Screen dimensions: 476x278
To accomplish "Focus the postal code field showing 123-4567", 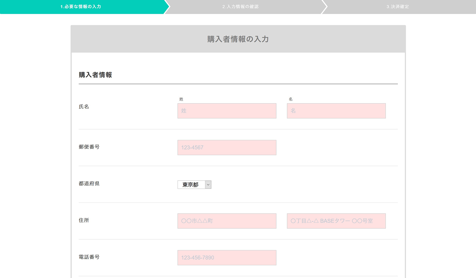I will pos(227,148).
